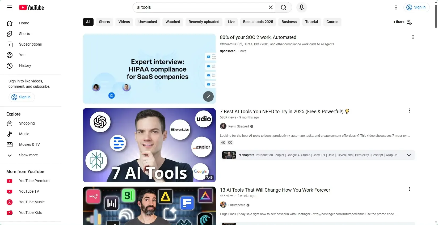
Task: Open the top-bar Settings three-dot menu
Action: (396, 7)
